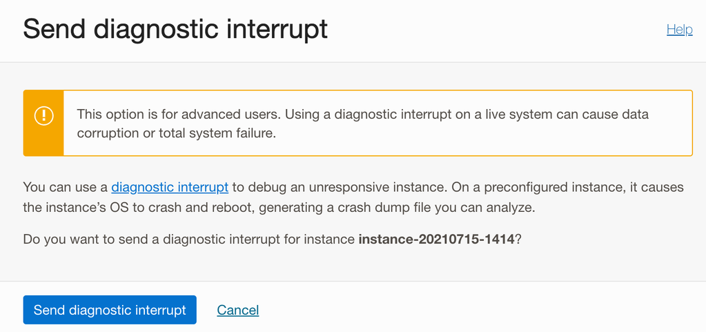Click the words 'advanced users' in warning
The image size is (706, 332).
click(x=237, y=114)
